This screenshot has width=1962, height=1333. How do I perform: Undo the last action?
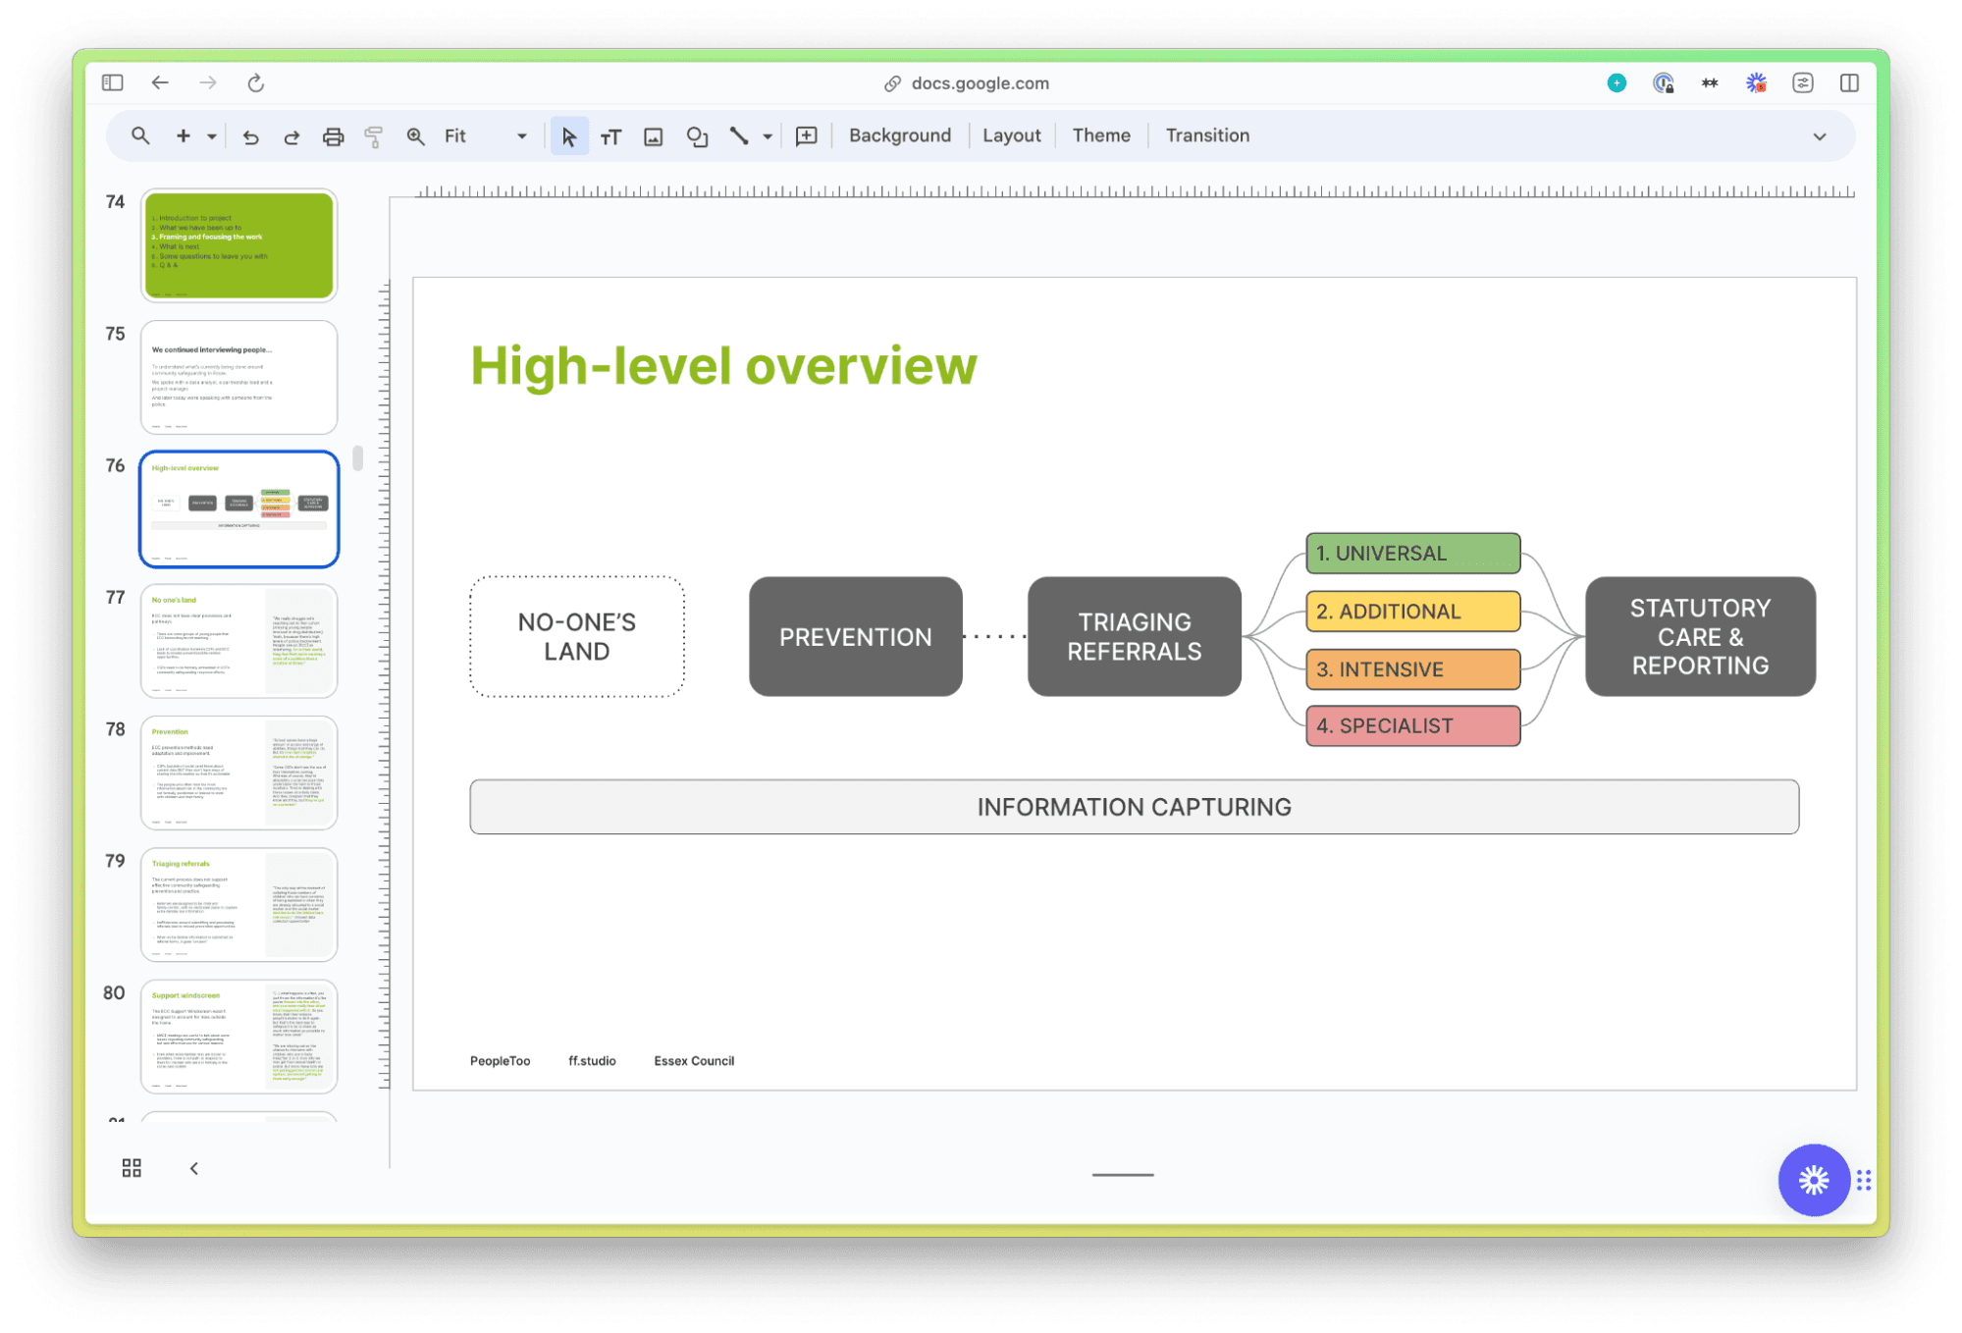tap(250, 137)
